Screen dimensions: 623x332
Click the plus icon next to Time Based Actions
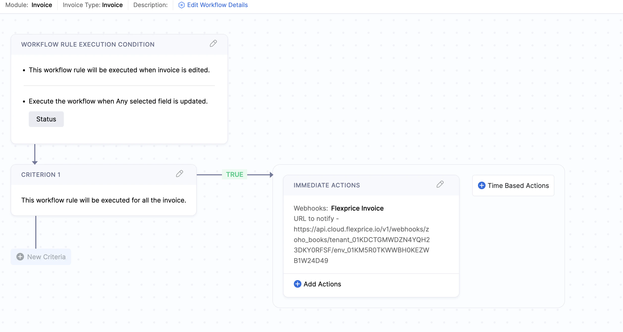(x=482, y=185)
